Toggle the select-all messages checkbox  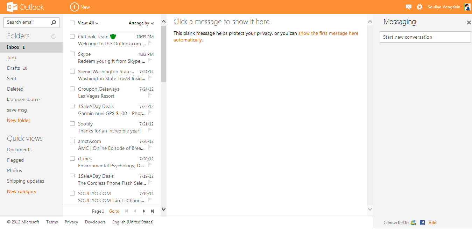tap(72, 23)
